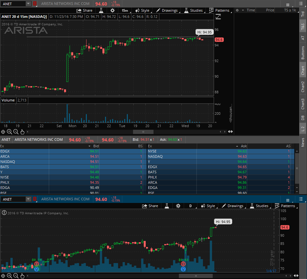307x279 pixels.
Task: Click drawing tool icon below Patterns
Action: (x=218, y=17)
